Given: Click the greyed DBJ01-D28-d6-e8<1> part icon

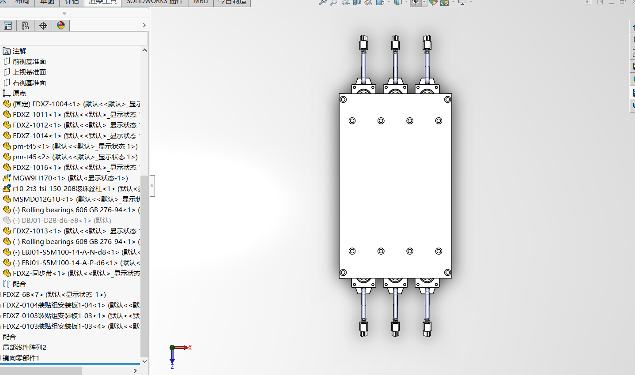Looking at the screenshot, I should tap(7, 221).
